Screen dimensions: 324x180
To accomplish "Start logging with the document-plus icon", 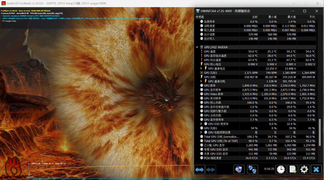I will pyautogui.click(x=292, y=169).
